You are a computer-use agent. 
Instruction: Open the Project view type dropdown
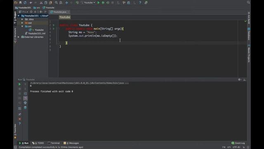click(x=24, y=12)
